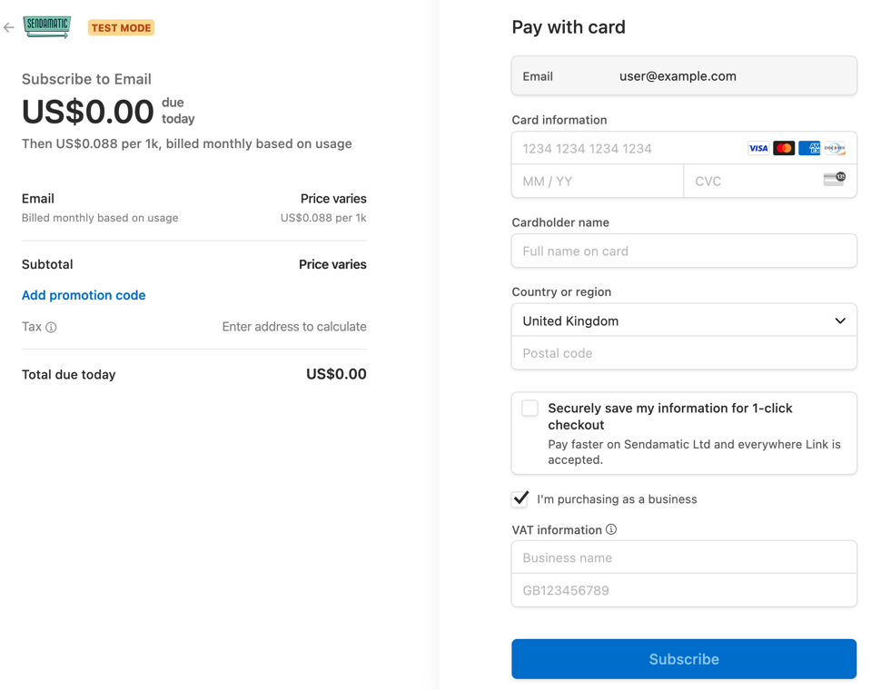Viewport: 871px width, 690px height.
Task: Uncheck I'm purchasing as a business
Action: coord(520,498)
